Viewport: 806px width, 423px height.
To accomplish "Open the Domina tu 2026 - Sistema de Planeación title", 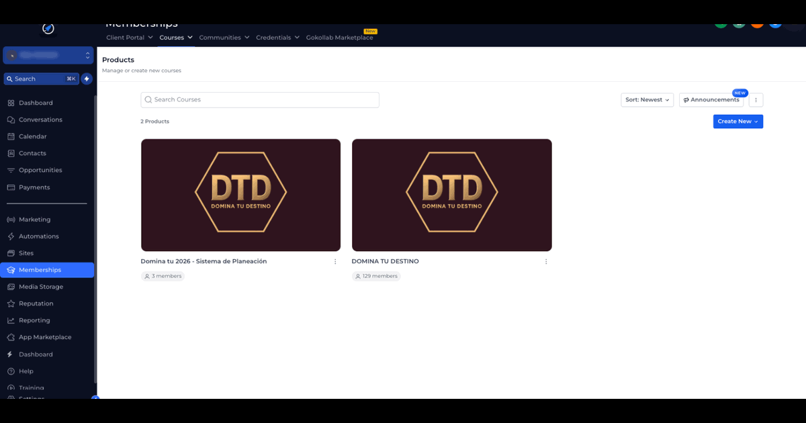I will pos(204,261).
